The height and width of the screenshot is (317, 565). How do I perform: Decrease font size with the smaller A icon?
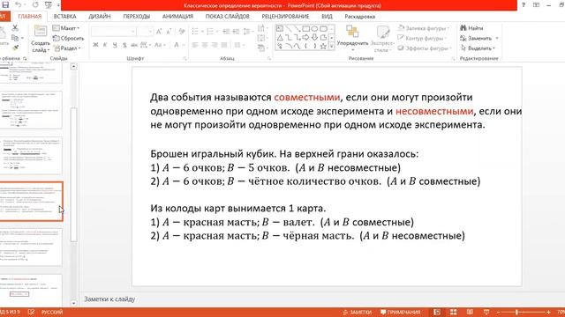point(169,32)
